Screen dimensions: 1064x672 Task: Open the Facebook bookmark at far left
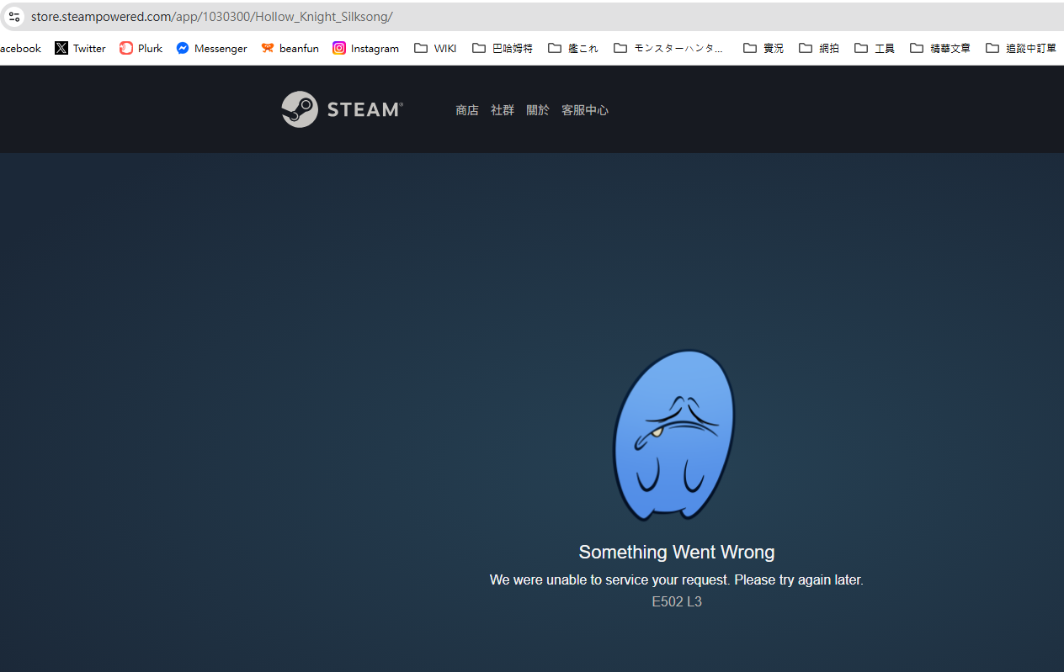pyautogui.click(x=20, y=48)
